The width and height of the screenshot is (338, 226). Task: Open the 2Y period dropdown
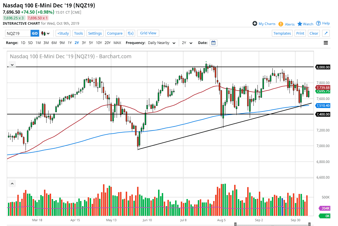pyautogui.click(x=187, y=43)
